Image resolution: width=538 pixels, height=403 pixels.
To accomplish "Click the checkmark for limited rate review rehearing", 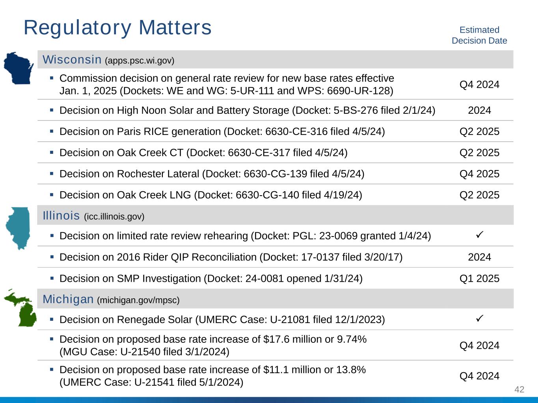I will point(479,235).
